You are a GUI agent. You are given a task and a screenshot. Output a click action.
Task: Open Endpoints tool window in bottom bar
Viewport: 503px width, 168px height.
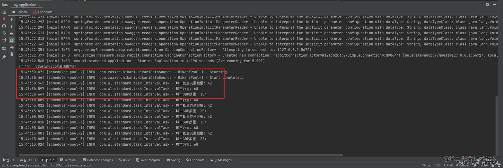[195, 160]
